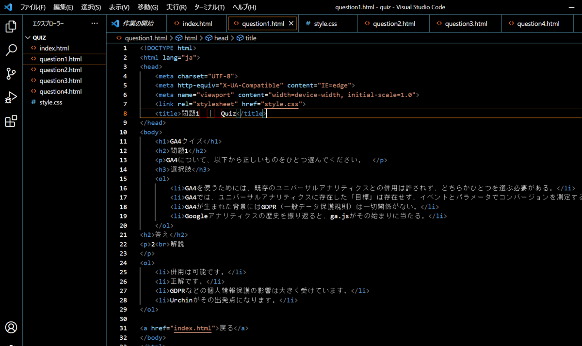
Task: Click question1.html in the breadcrumb
Action: pyautogui.click(x=145, y=38)
